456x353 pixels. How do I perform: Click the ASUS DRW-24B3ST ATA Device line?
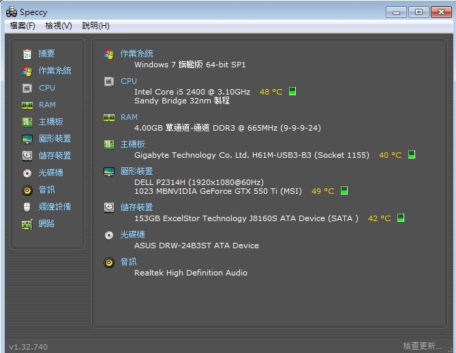coord(196,246)
